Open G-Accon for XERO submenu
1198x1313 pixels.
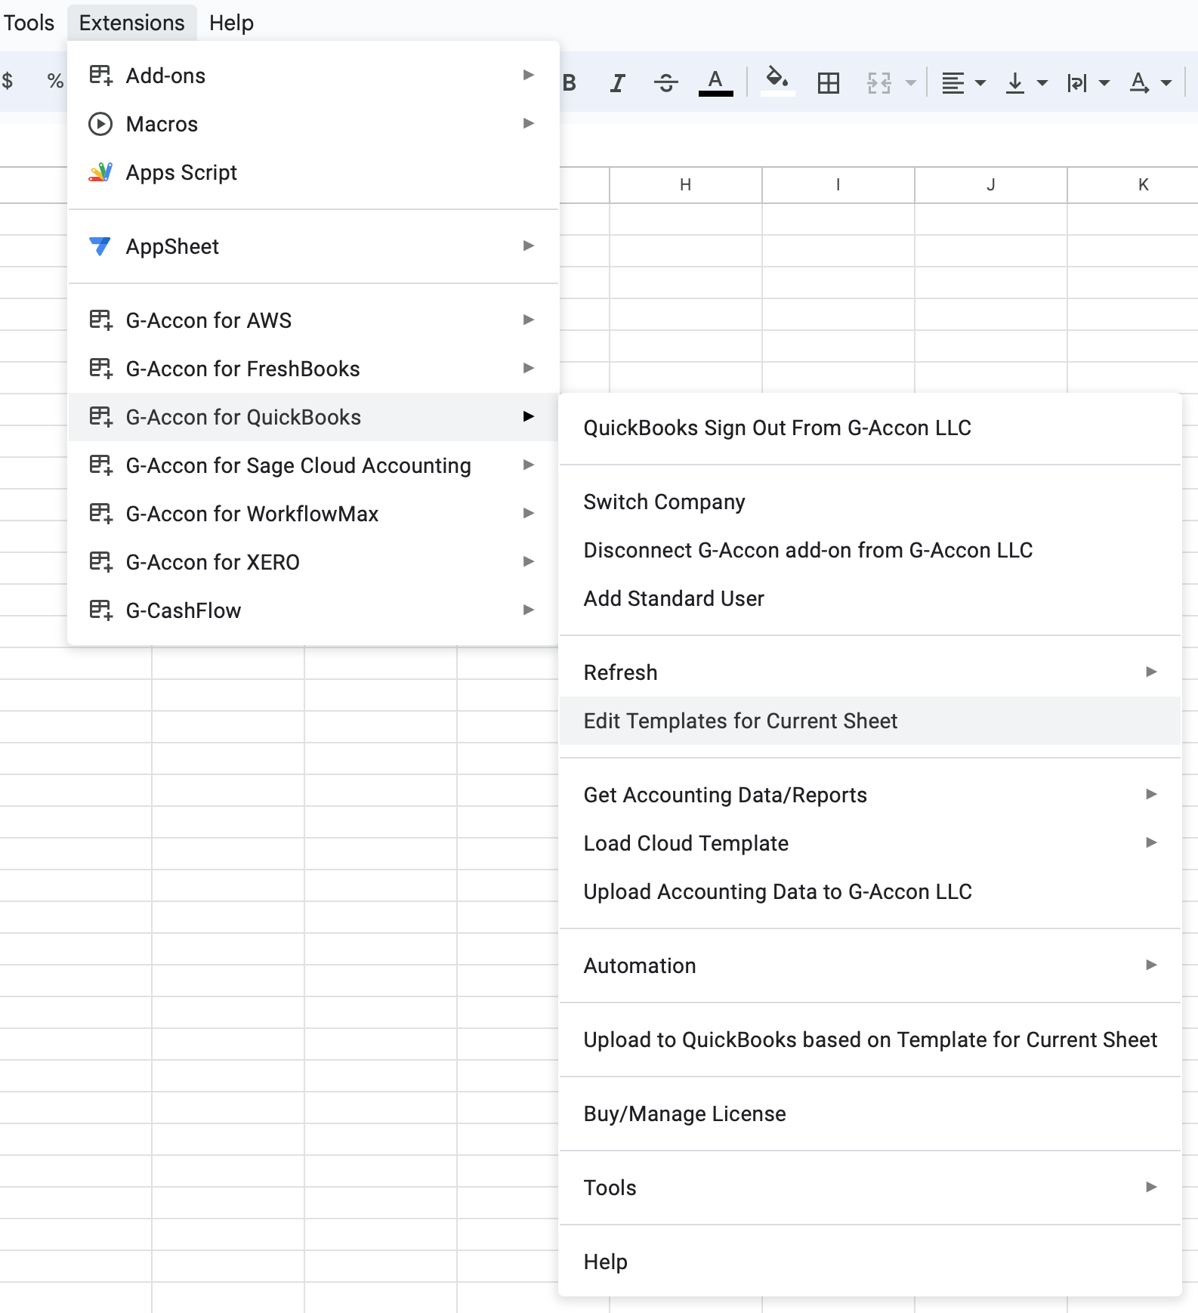pos(313,562)
